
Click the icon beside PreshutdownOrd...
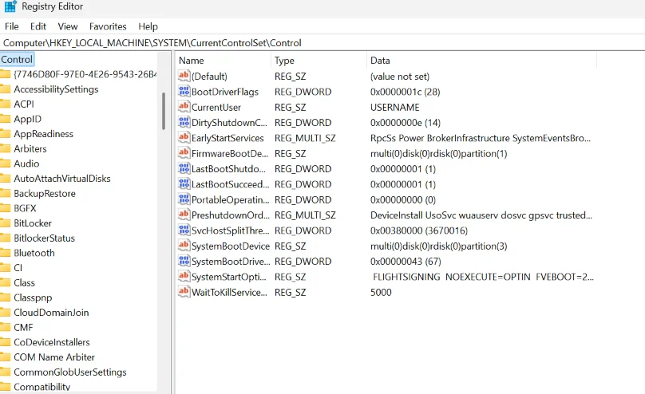(x=184, y=214)
